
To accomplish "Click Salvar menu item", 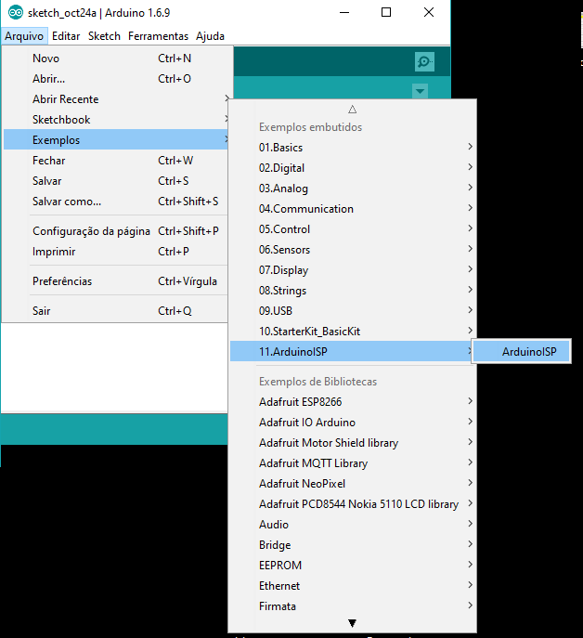I will (115, 181).
